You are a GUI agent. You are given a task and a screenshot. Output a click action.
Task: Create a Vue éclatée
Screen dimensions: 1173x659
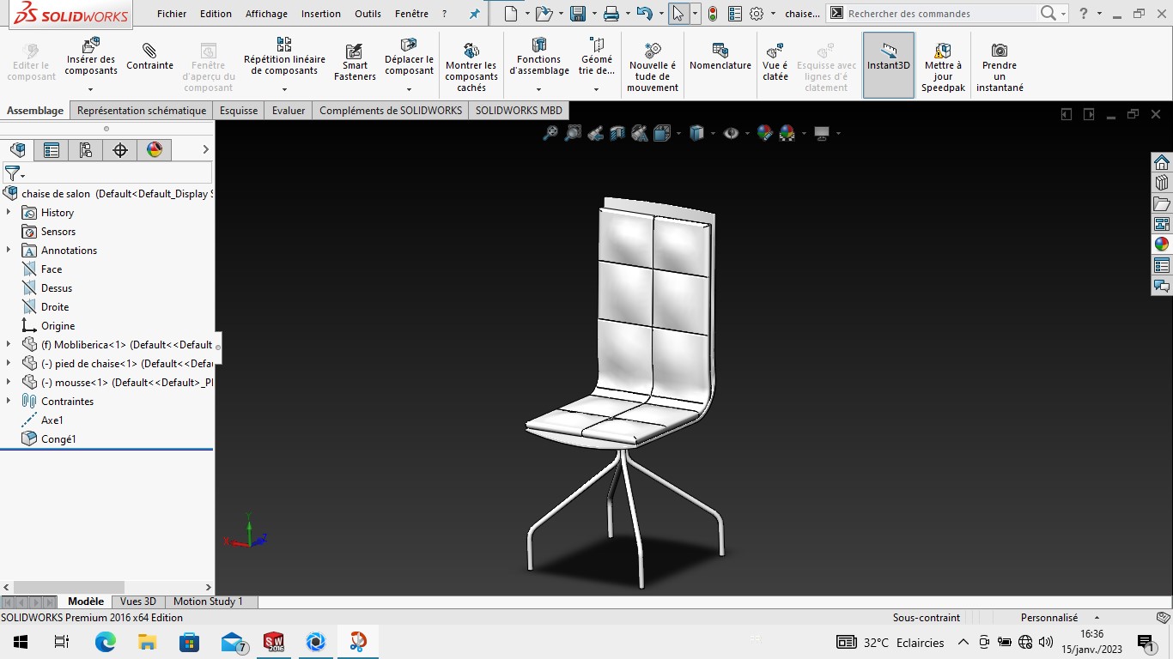click(775, 62)
